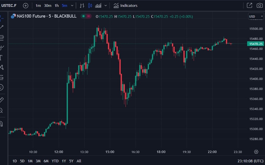Open the Indicators menu
The width and height of the screenshot is (265, 165).
(x=125, y=6)
